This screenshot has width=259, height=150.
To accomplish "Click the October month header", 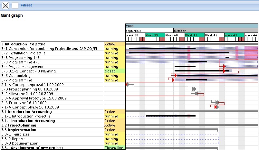I will click(216, 31).
